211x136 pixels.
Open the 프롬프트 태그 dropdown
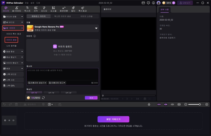click(57, 83)
